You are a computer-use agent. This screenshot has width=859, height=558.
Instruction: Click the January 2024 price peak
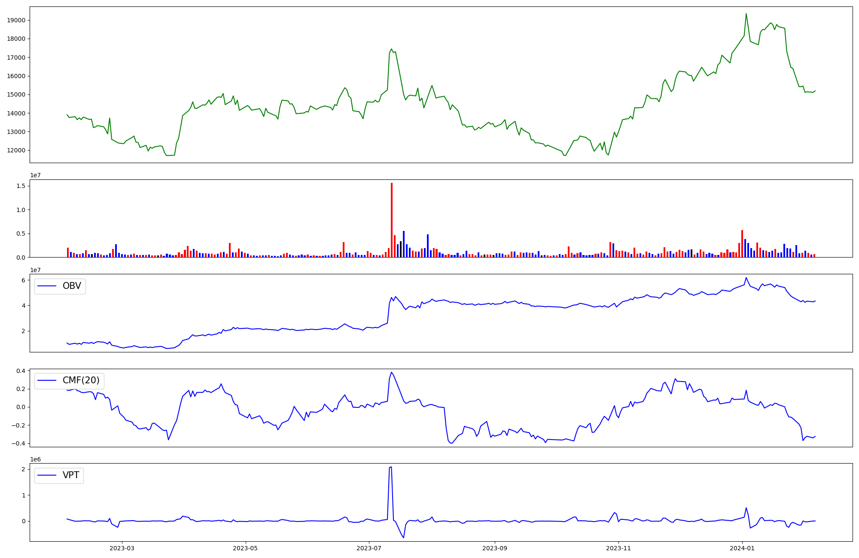click(746, 14)
